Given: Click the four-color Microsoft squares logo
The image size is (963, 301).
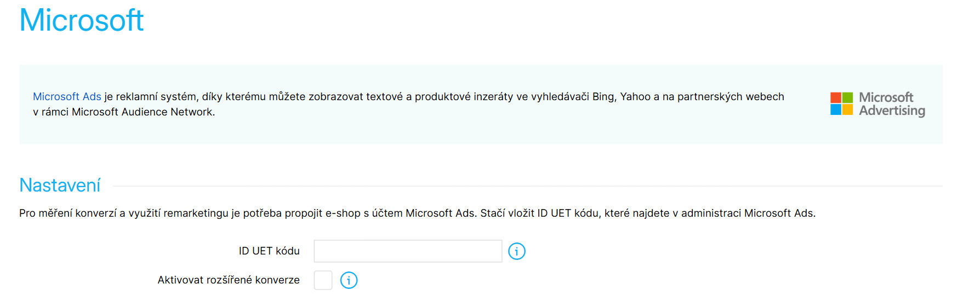Looking at the screenshot, I should (x=841, y=103).
